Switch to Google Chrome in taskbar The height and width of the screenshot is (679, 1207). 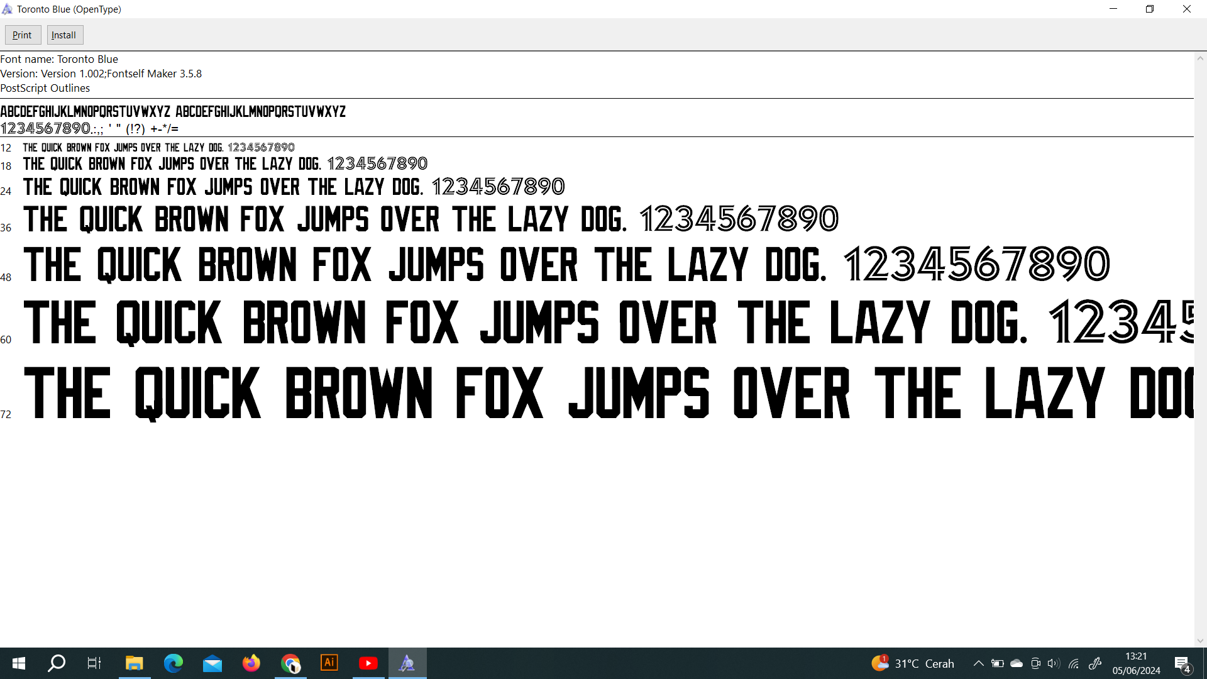(290, 663)
